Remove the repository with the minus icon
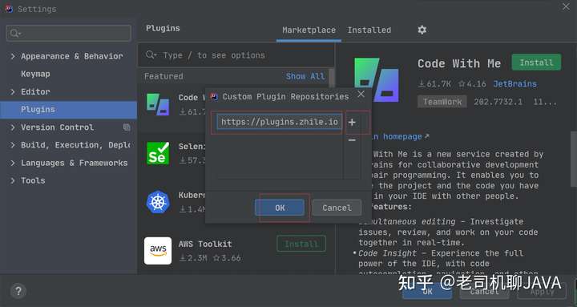 (x=352, y=140)
